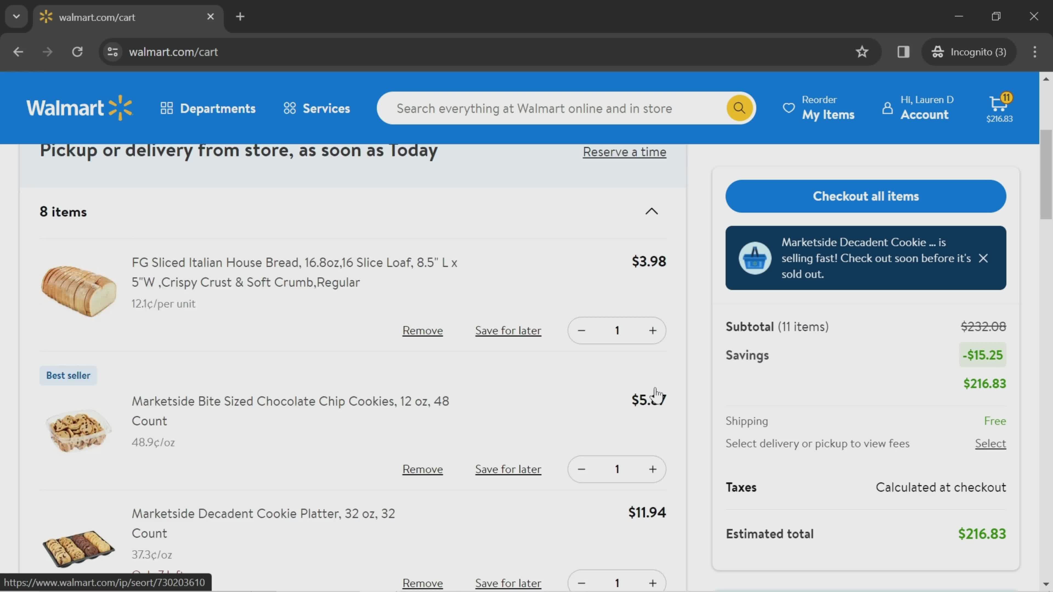Click Remove link for Italian House Bread
The width and height of the screenshot is (1053, 592).
[422, 330]
